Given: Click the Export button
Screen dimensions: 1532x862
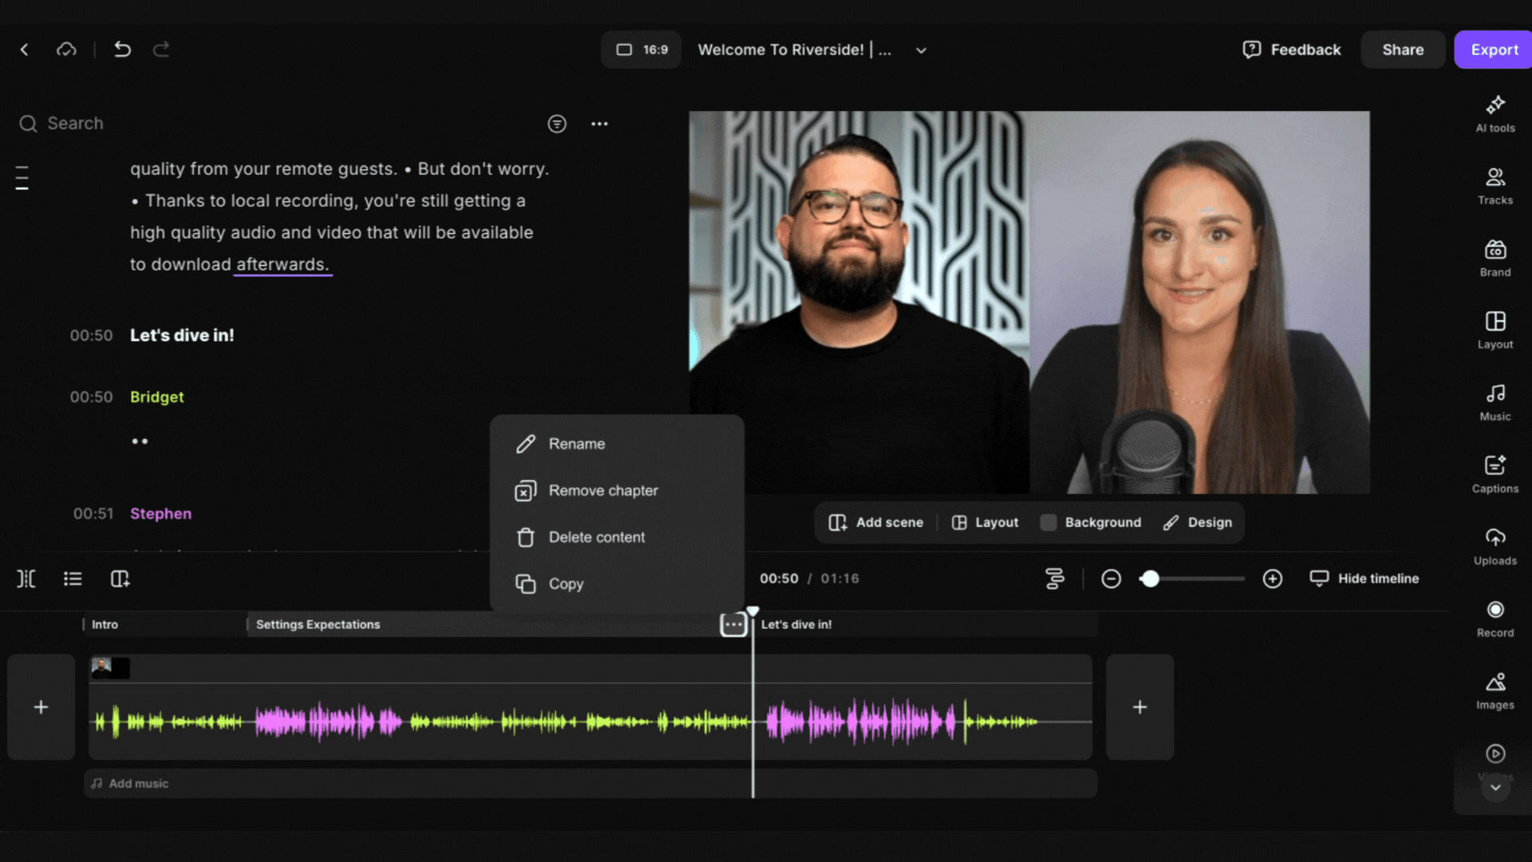Looking at the screenshot, I should (x=1494, y=49).
